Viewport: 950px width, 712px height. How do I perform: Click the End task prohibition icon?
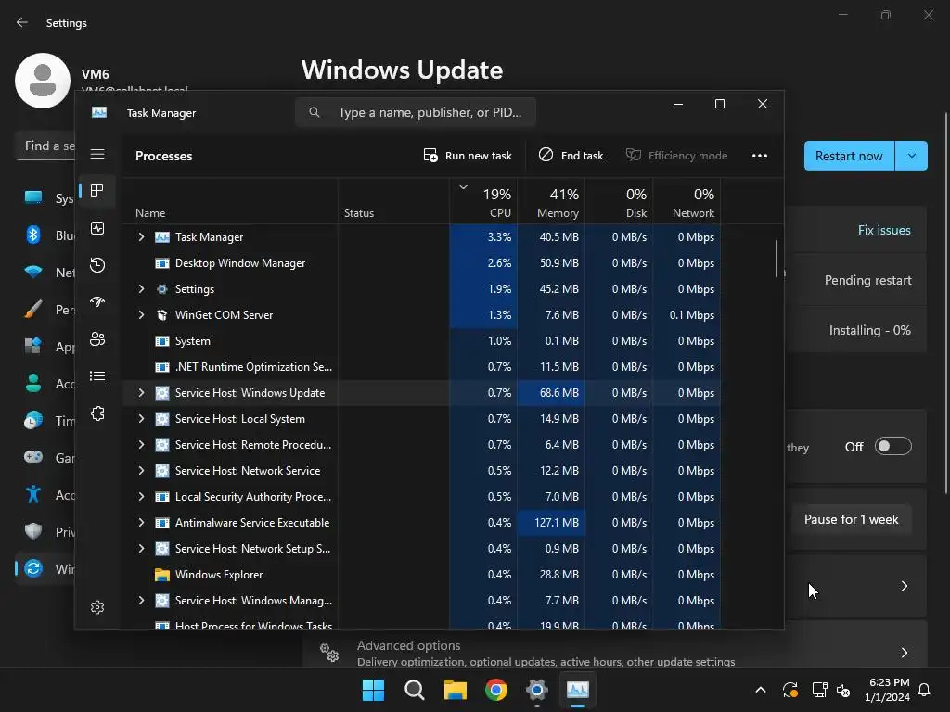coord(546,155)
